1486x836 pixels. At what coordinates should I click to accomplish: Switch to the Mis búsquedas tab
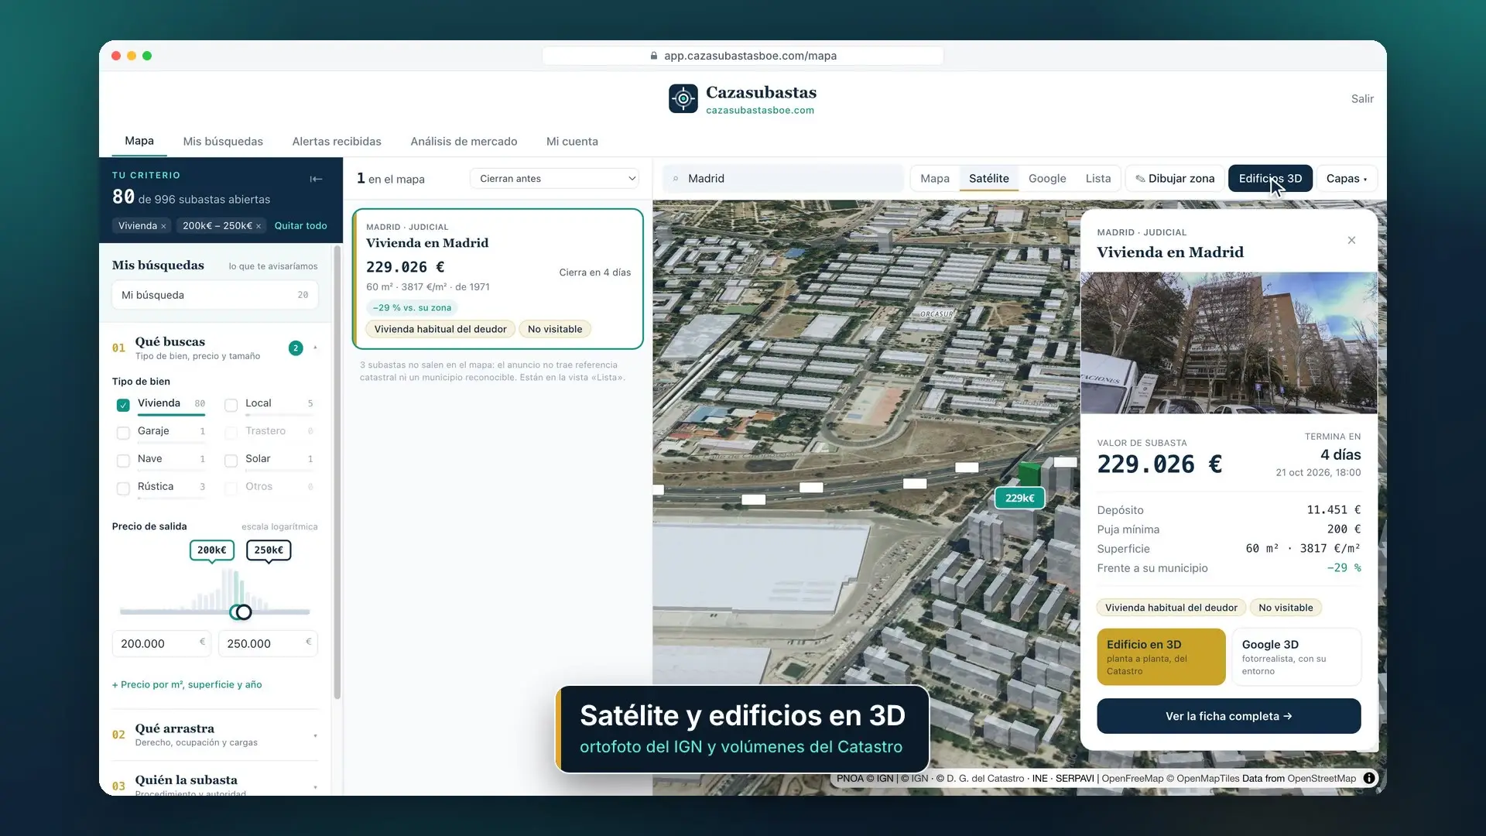point(223,142)
